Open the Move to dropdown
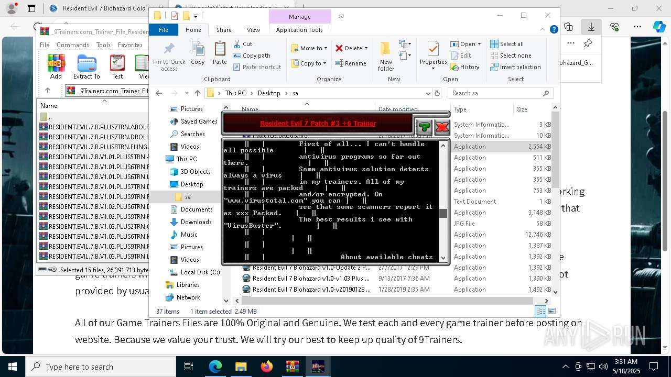The image size is (671, 377). [x=309, y=48]
